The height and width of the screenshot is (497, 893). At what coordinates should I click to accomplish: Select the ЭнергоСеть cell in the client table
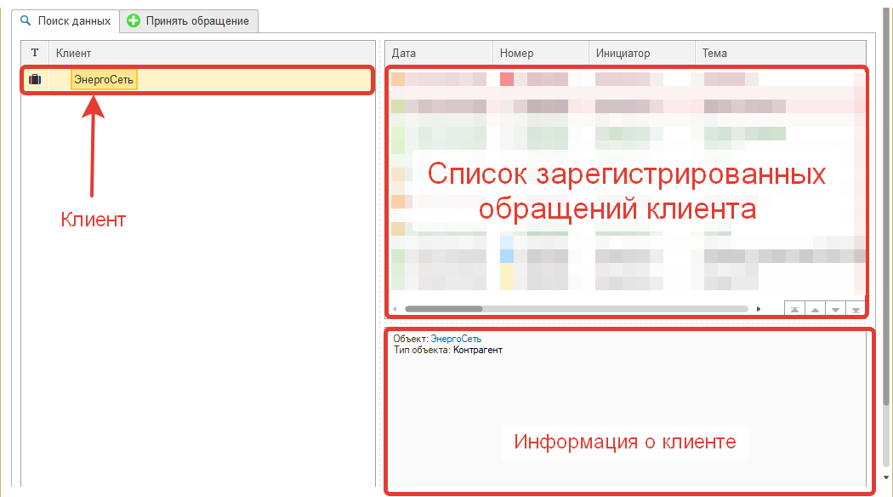pyautogui.click(x=104, y=79)
